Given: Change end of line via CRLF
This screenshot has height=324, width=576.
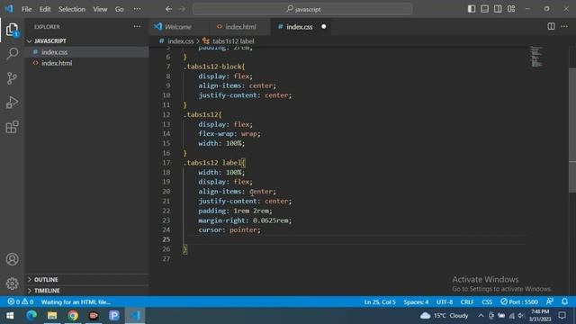Looking at the screenshot, I should [x=467, y=302].
